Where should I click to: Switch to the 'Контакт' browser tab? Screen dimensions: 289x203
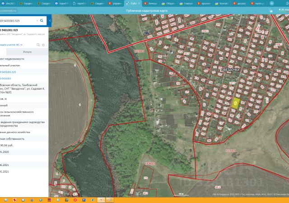222,3
